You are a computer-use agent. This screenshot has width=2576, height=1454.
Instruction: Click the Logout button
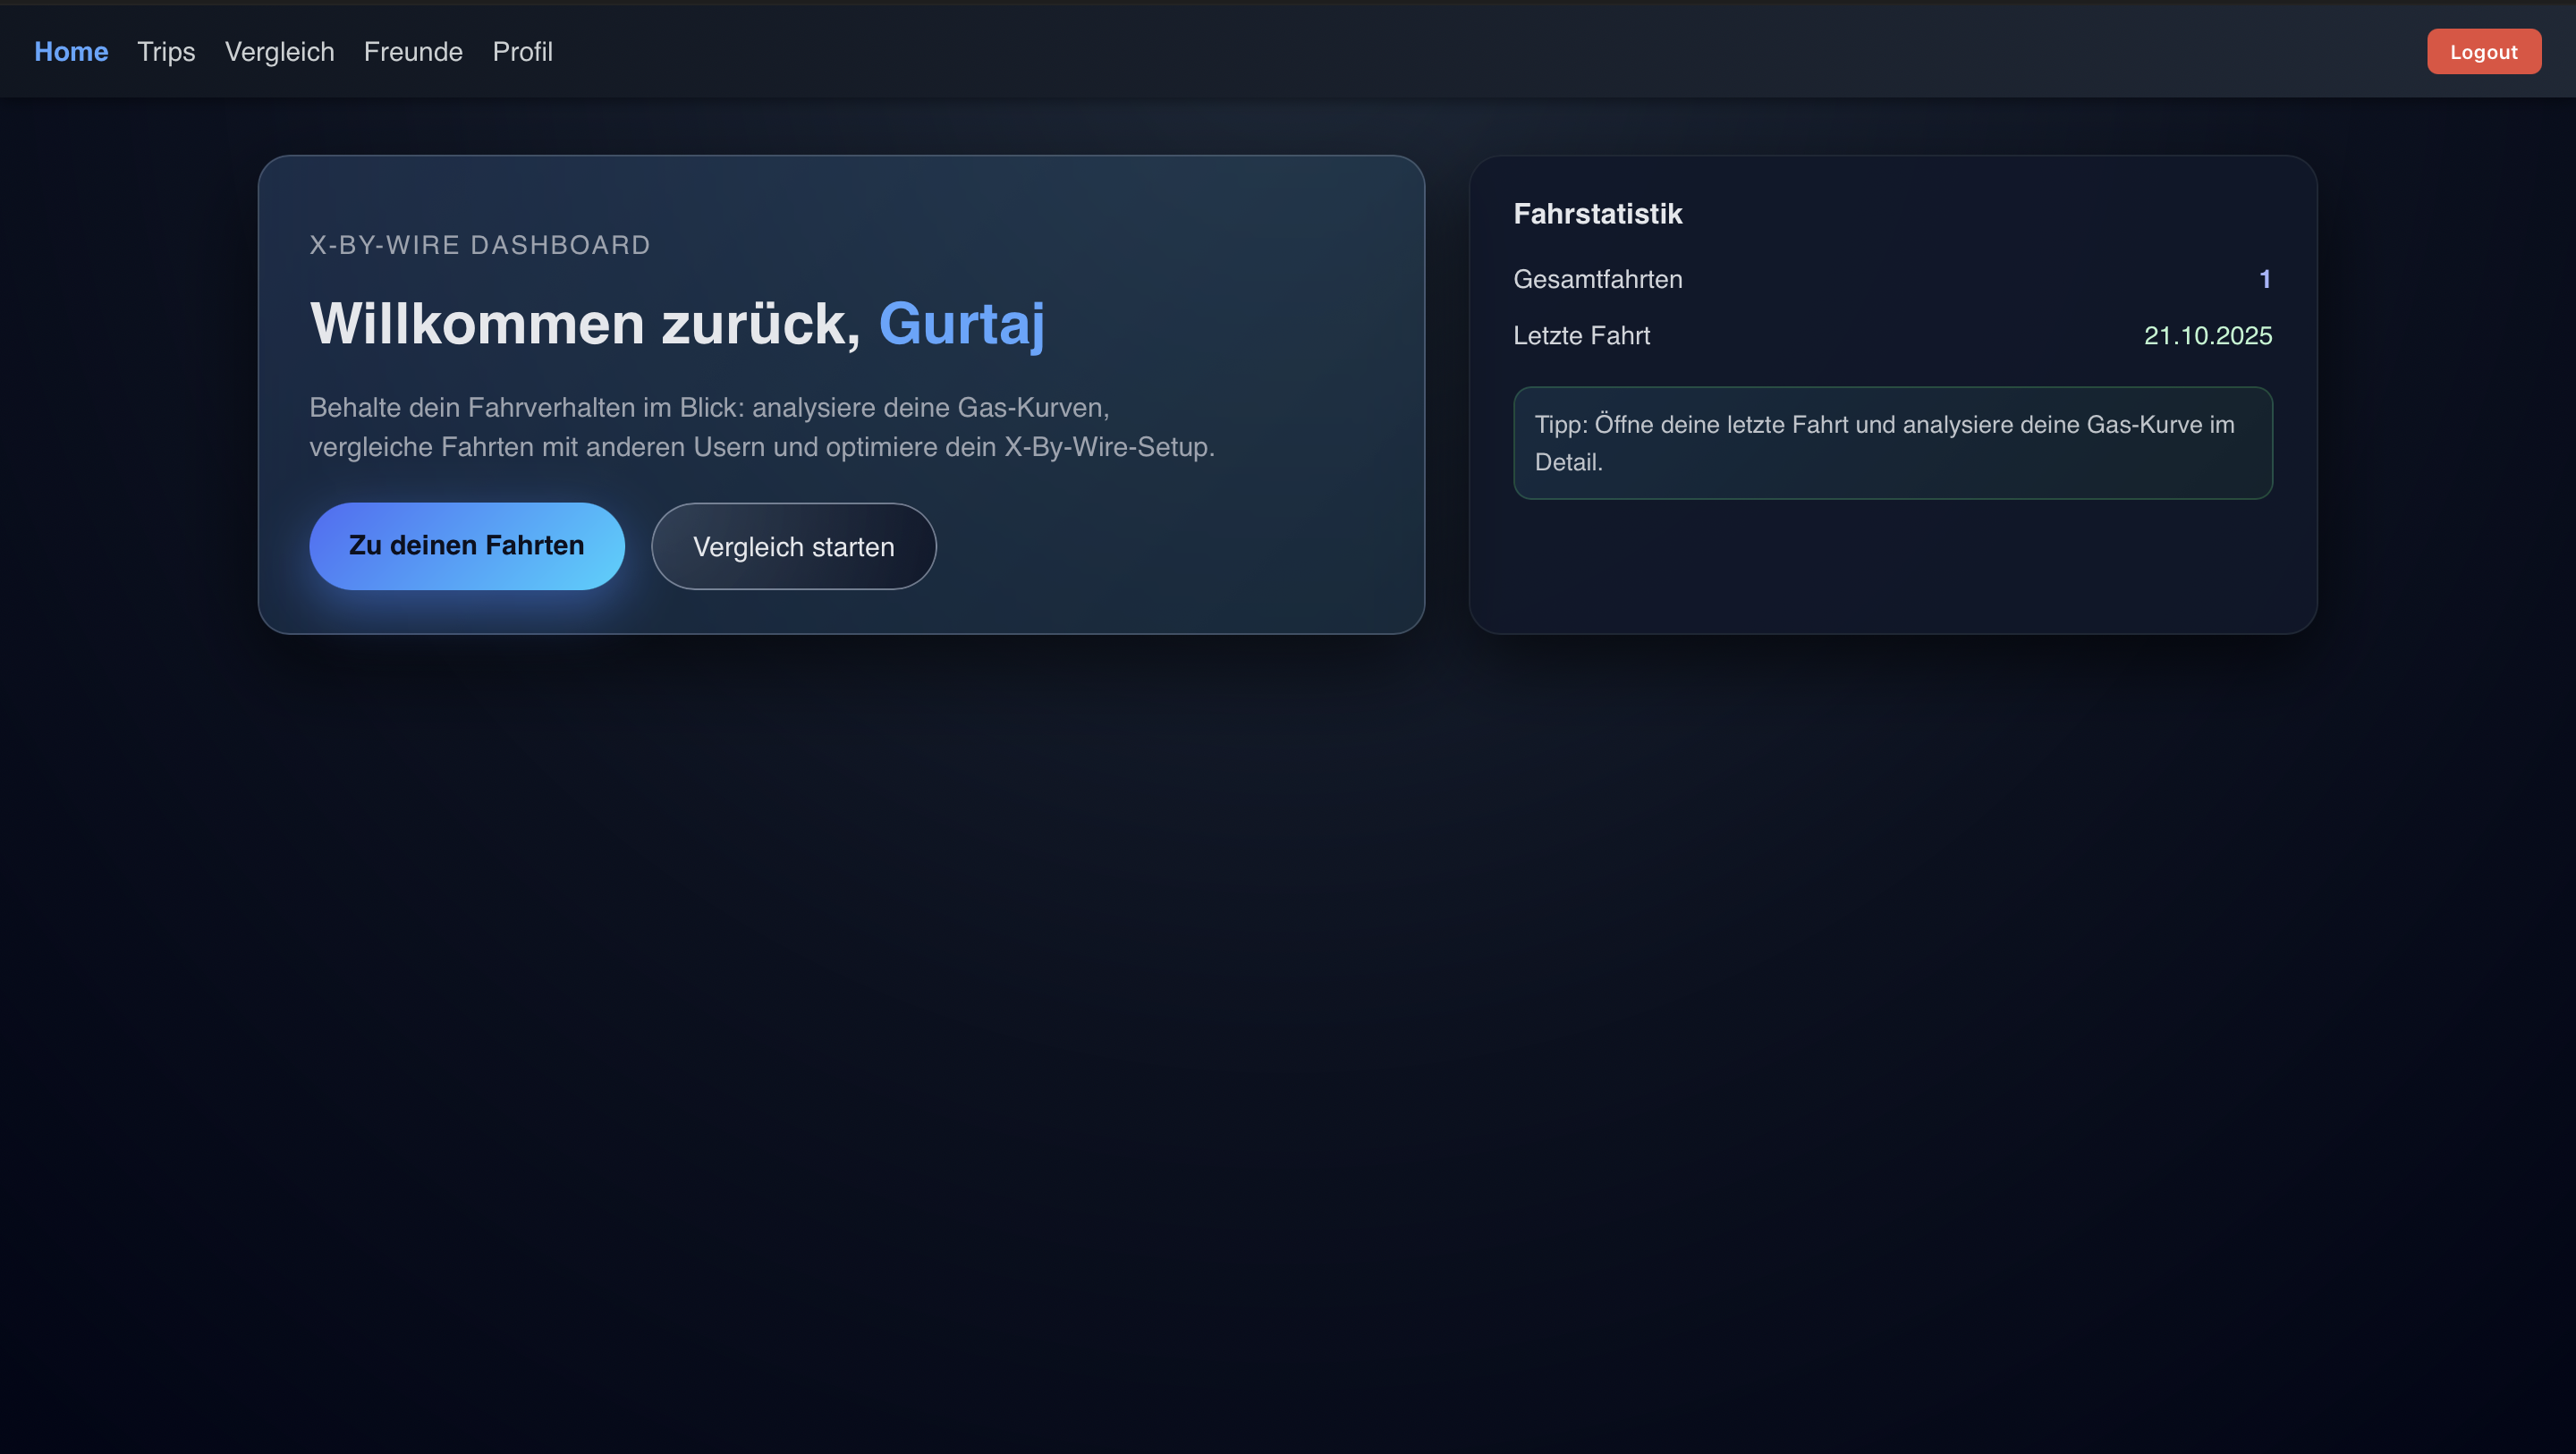tap(2483, 51)
